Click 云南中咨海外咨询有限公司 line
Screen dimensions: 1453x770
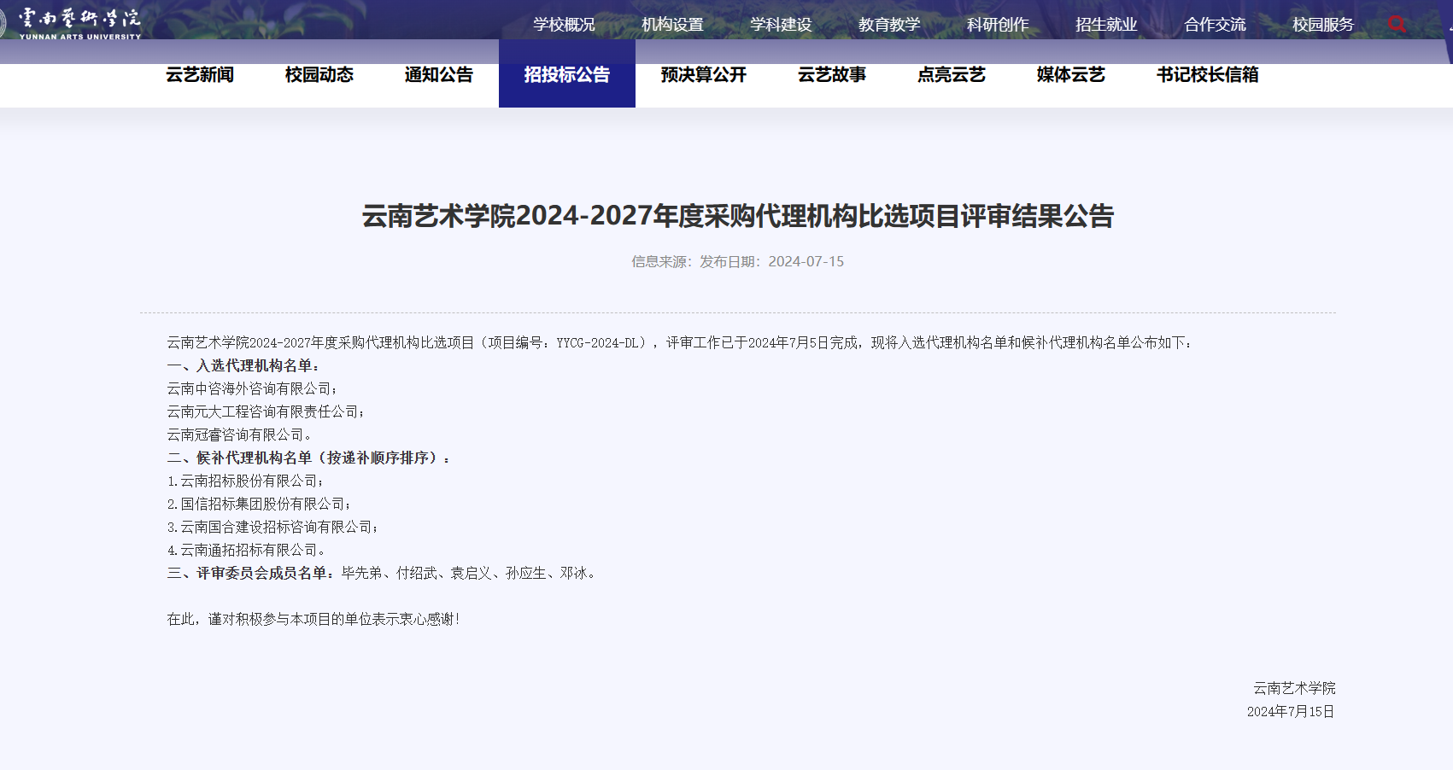pyautogui.click(x=252, y=388)
